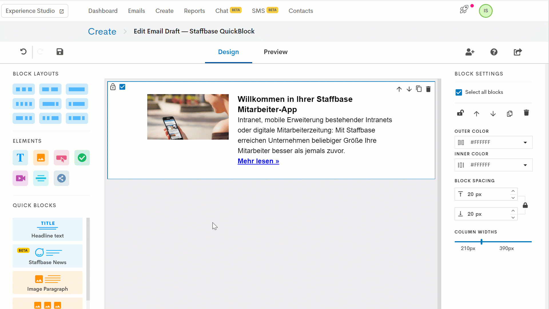Delete block in Block Settings panel

(x=526, y=113)
